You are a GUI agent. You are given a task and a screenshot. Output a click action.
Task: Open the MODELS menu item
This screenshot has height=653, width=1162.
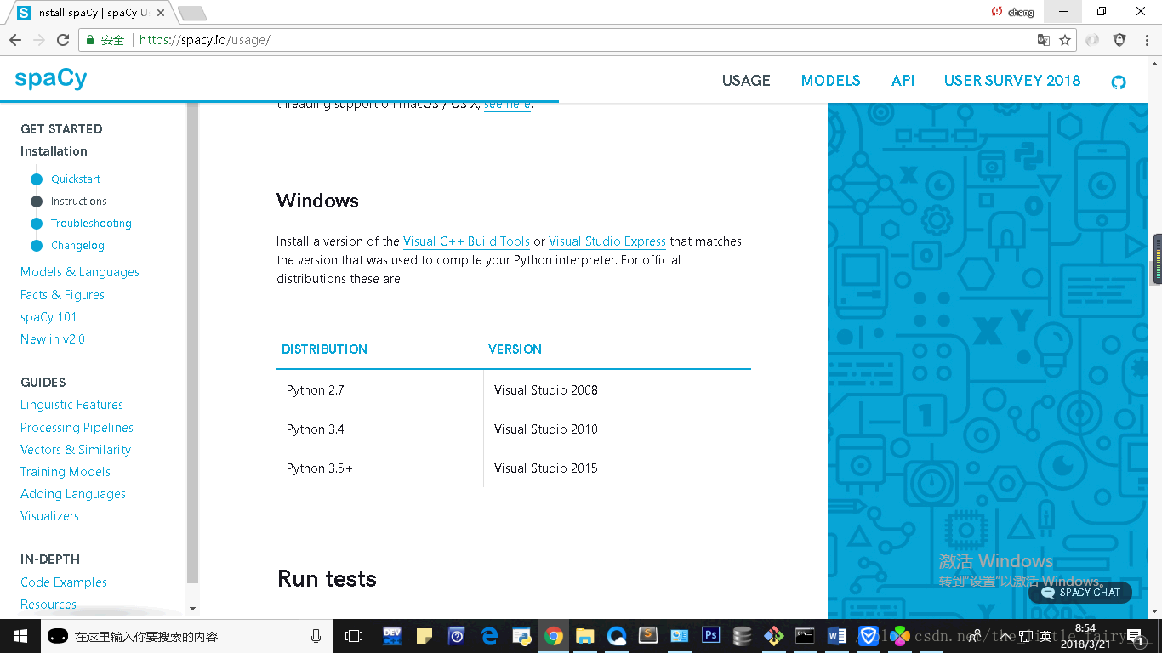coord(831,81)
